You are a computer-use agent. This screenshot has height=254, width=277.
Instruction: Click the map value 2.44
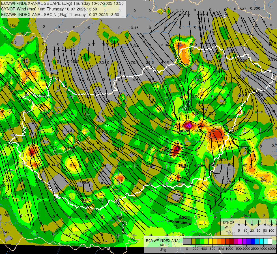tap(25, 112)
